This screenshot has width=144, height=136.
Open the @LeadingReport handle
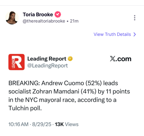48,66
